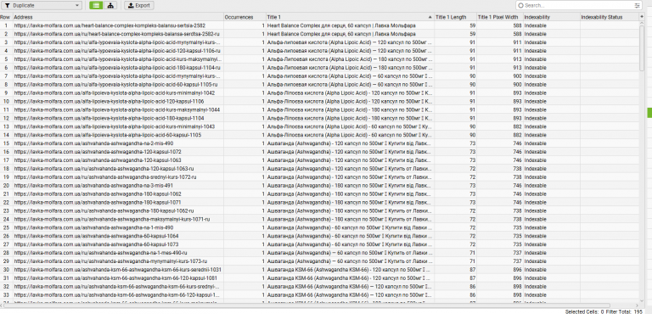652x314 pixels.
Task: Click the add column plus icon
Action: pos(642,17)
